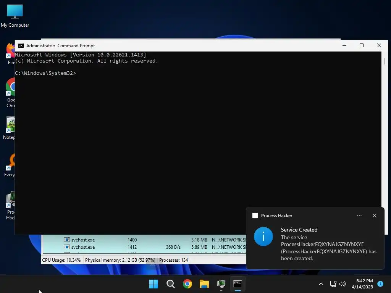391x293 pixels.
Task: Switch to Process Hacker on the taskbar
Action: click(x=221, y=284)
